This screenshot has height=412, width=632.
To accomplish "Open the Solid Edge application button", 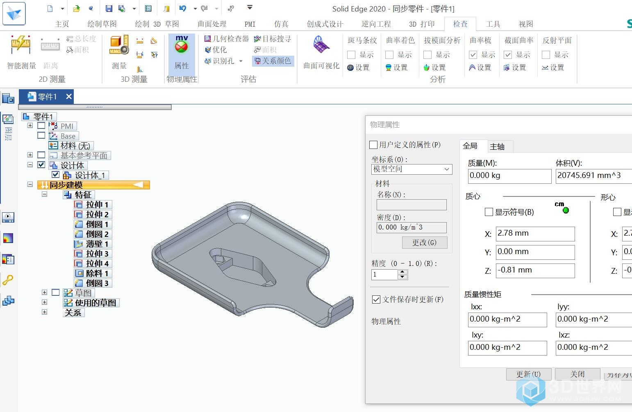I will (14, 14).
